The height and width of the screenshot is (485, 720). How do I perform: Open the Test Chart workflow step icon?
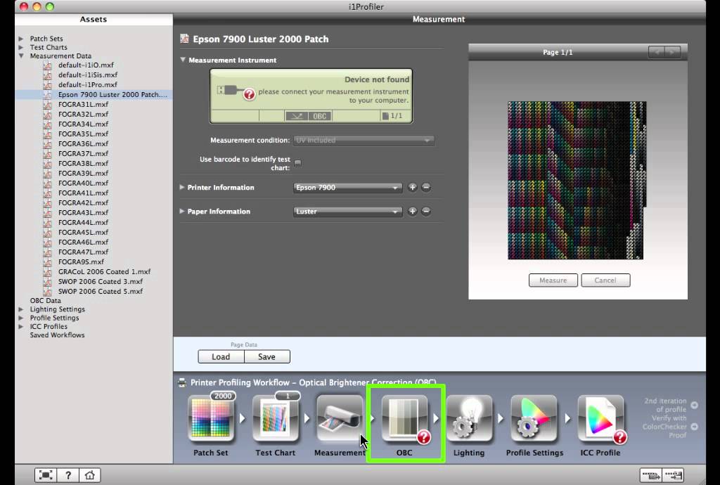(275, 418)
